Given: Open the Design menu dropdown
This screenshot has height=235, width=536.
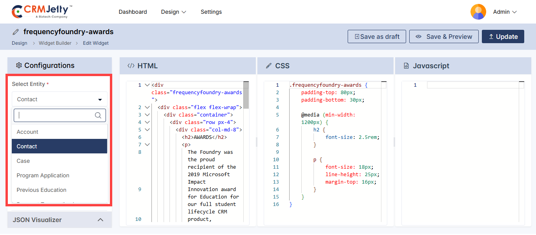Looking at the screenshot, I should [173, 12].
